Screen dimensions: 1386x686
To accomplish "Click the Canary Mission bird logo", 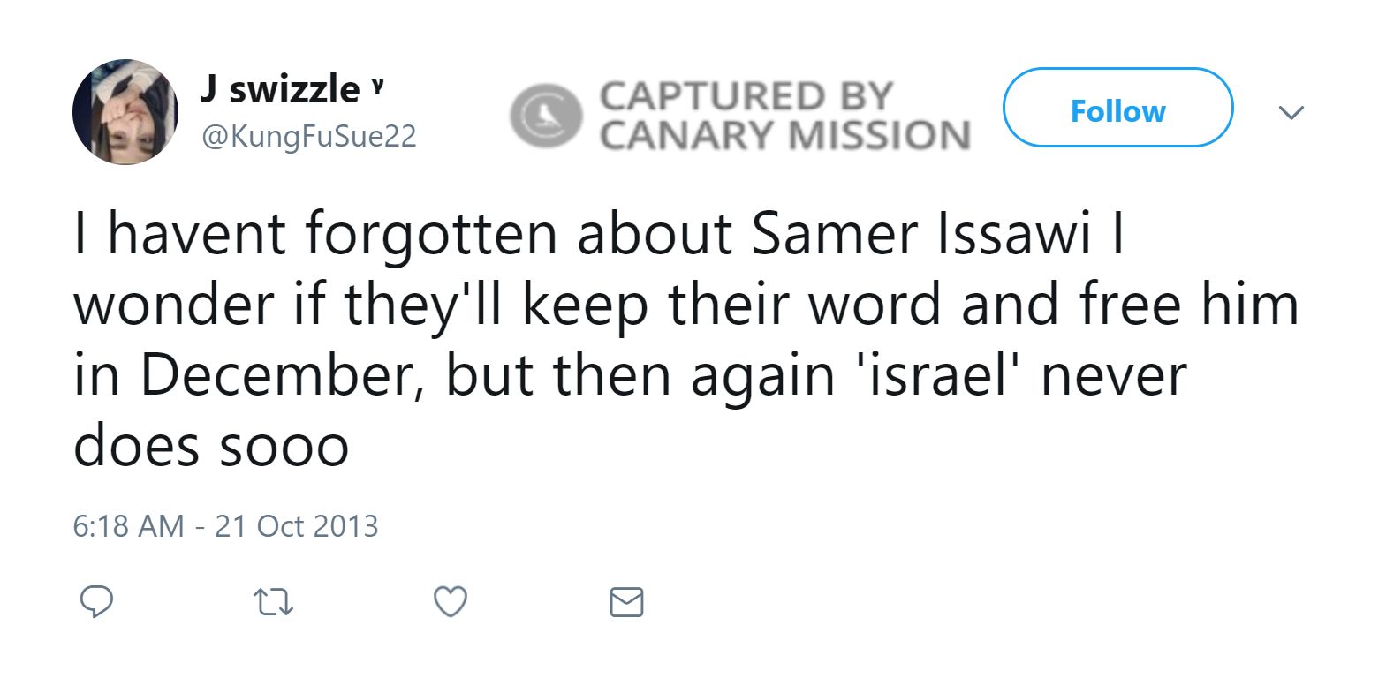I will [545, 115].
